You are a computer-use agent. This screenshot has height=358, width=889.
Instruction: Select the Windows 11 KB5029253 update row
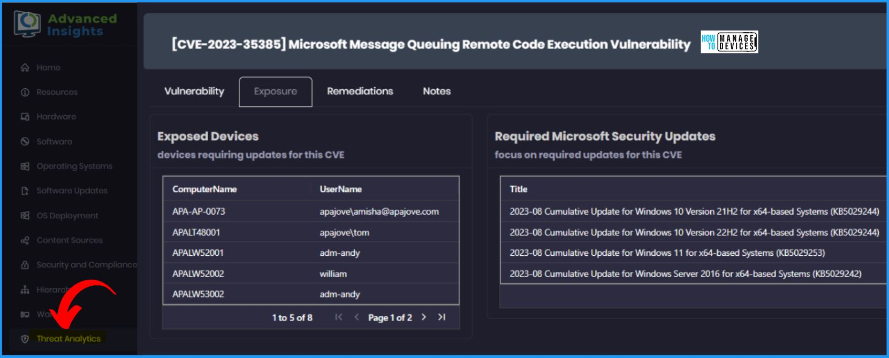pyautogui.click(x=693, y=253)
